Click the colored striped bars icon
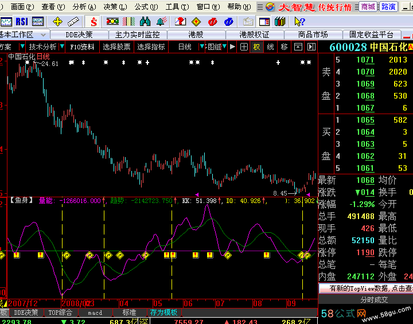This screenshot has height=324, width=413. 129,22
